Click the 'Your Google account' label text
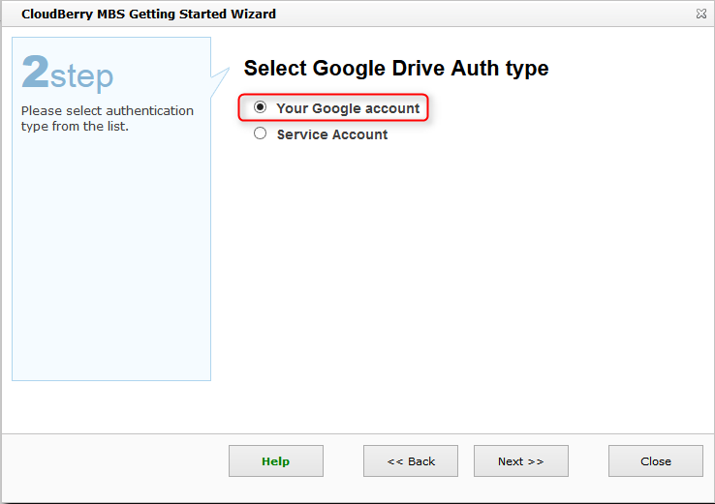Viewport: 715px width, 504px height. pyautogui.click(x=348, y=108)
